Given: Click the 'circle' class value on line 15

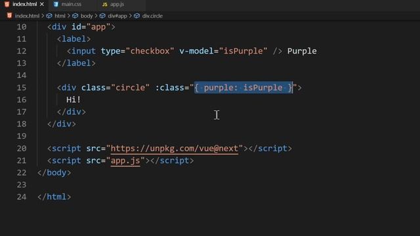Looking at the screenshot, I should point(130,88).
